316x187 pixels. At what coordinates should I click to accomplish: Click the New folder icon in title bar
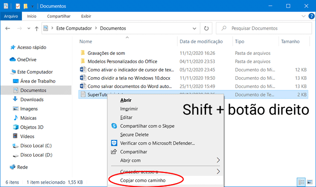[25, 6]
